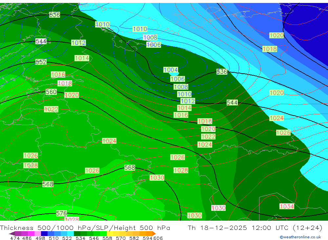Image resolution: width=328 pixels, height=240 pixels.
Task: Click the 606 value in the legend
Action: [x=158, y=238]
